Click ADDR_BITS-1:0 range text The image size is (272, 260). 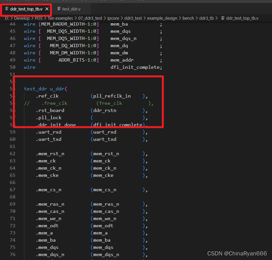(77, 60)
